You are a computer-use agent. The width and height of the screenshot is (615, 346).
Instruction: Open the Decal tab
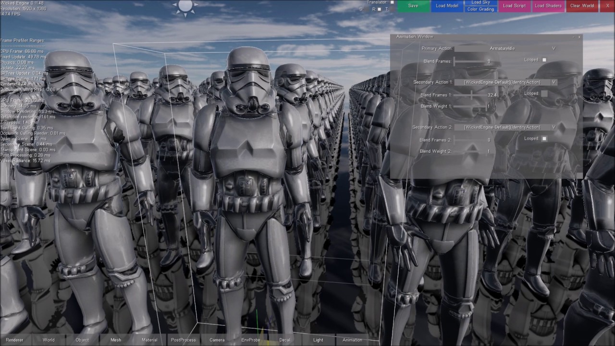(284, 340)
